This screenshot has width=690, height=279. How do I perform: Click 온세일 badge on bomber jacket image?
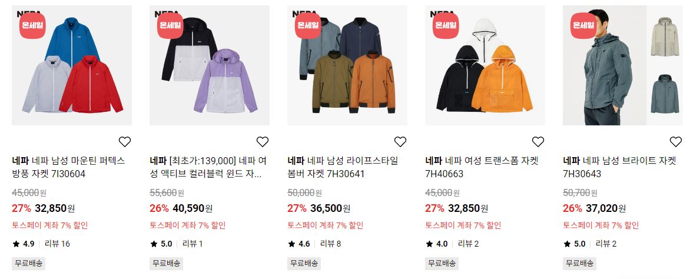pos(308,25)
